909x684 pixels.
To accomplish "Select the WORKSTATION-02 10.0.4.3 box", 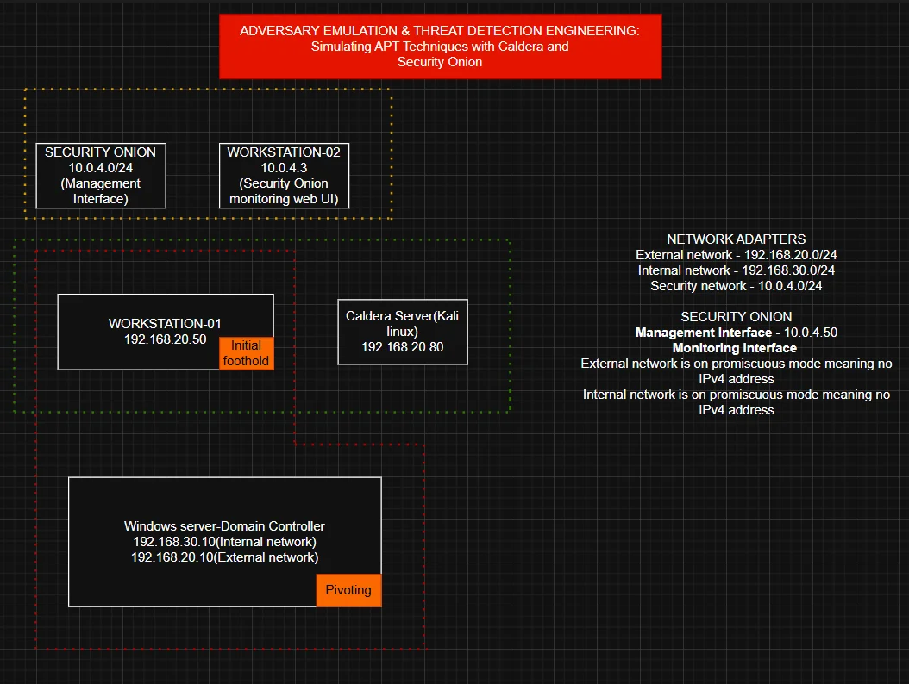I will click(284, 176).
